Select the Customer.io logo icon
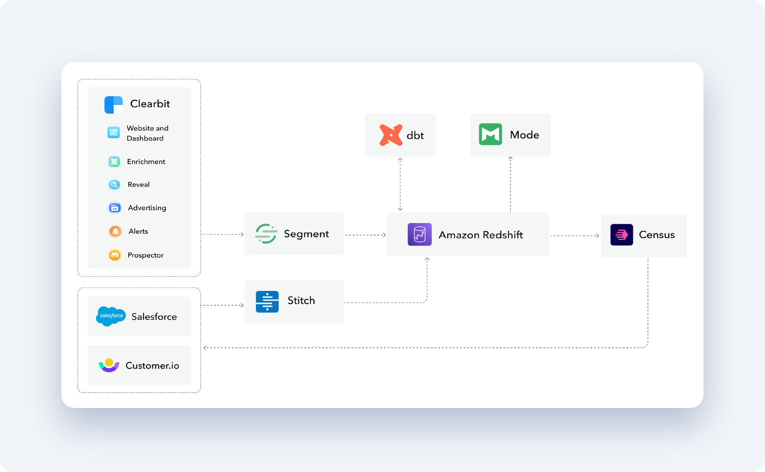The height and width of the screenshot is (472, 765). pyautogui.click(x=109, y=365)
